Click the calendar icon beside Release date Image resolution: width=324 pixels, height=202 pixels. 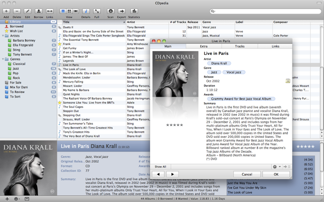pyautogui.click(x=288, y=81)
